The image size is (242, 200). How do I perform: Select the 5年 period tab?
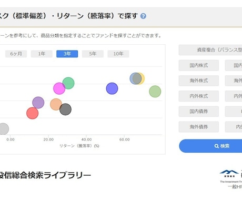(93, 54)
